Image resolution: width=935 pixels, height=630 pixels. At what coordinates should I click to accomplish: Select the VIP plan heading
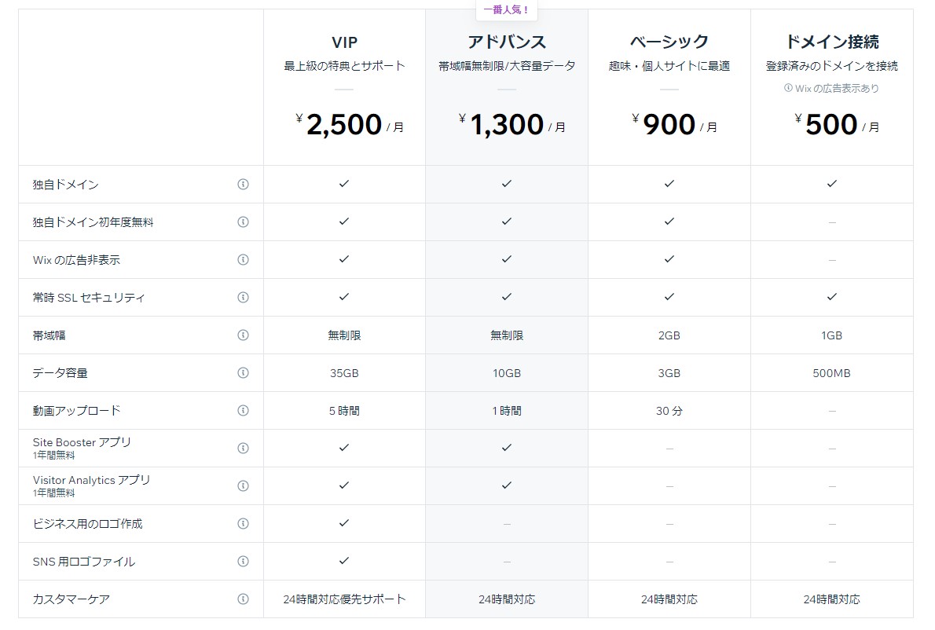(x=344, y=42)
